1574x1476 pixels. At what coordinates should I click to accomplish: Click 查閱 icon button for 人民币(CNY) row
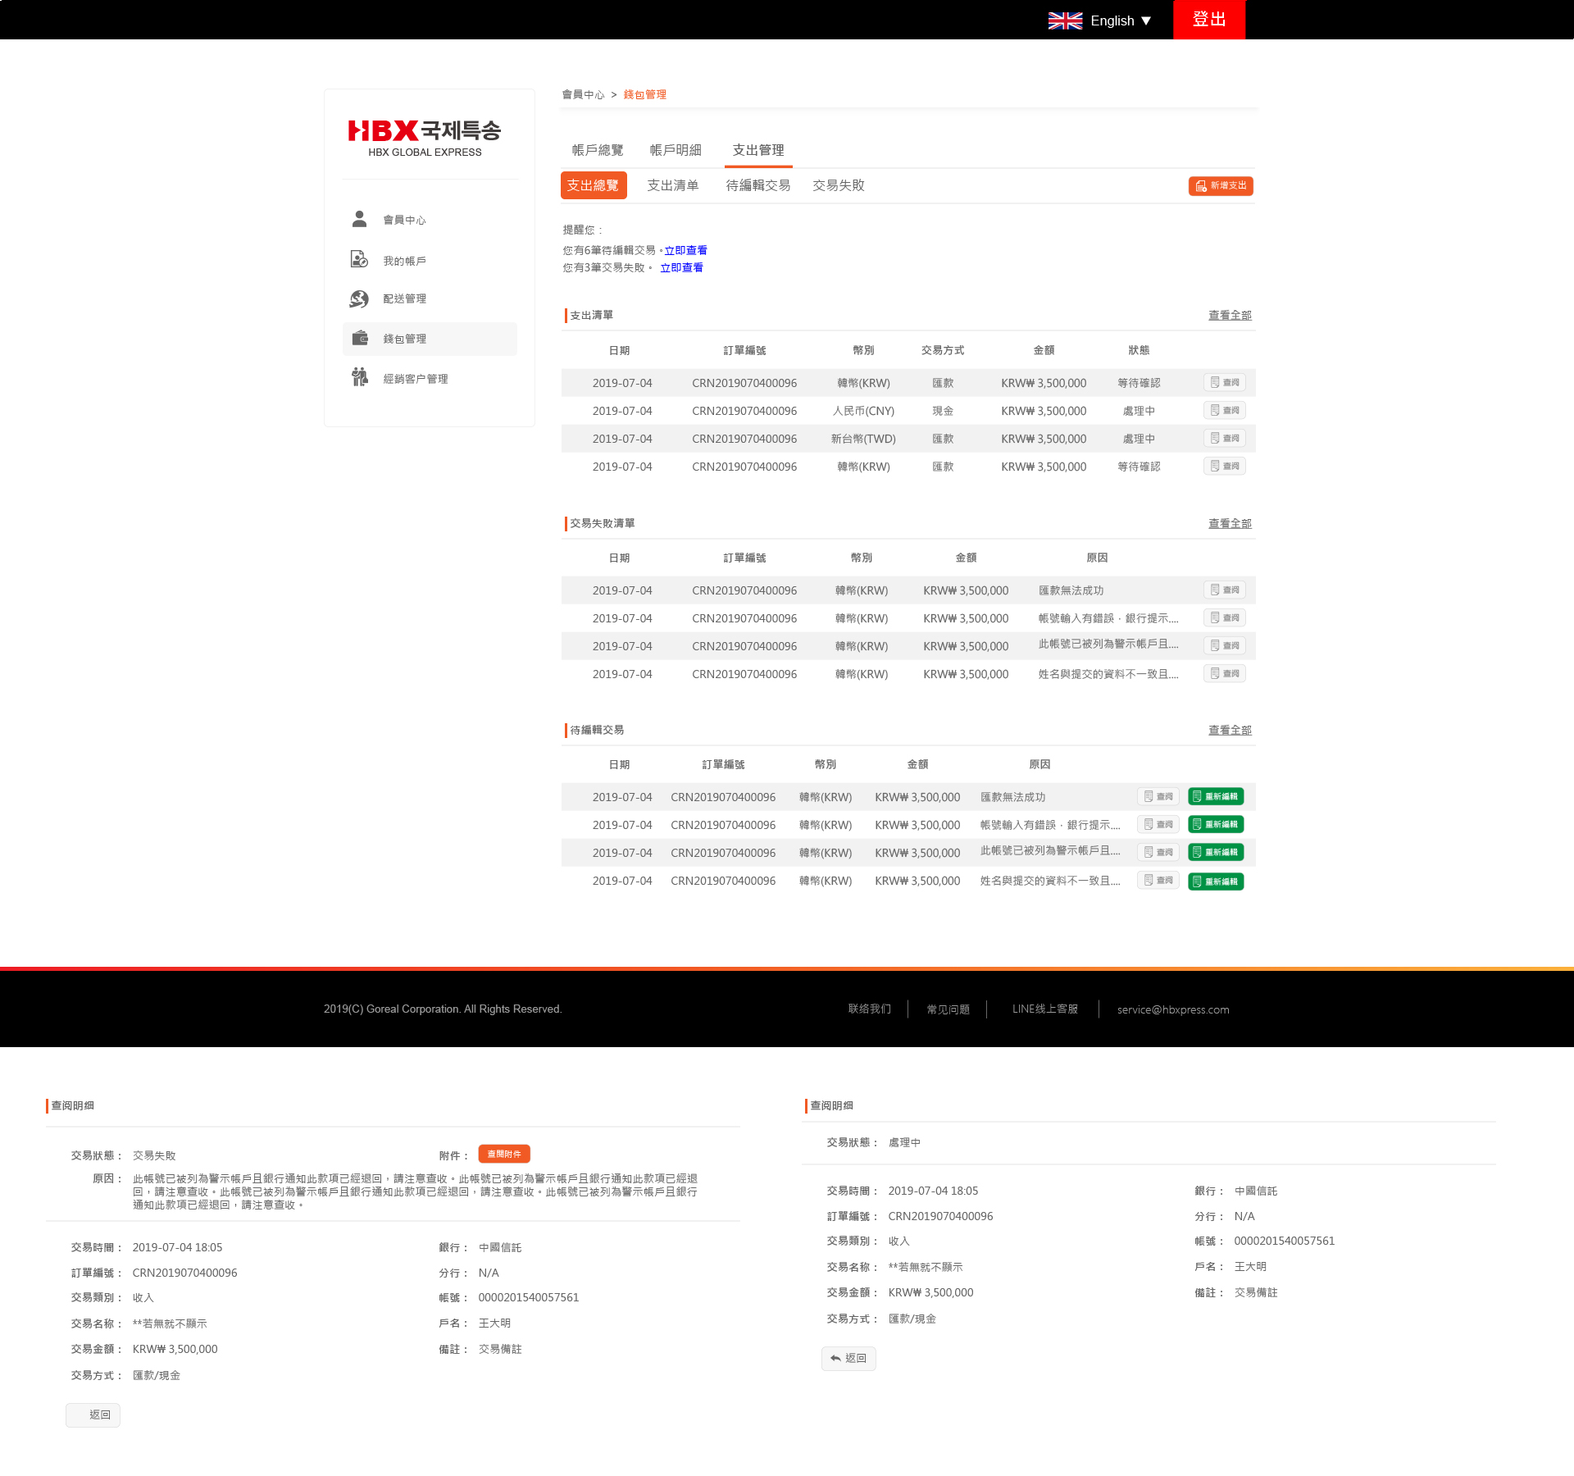pyautogui.click(x=1224, y=411)
